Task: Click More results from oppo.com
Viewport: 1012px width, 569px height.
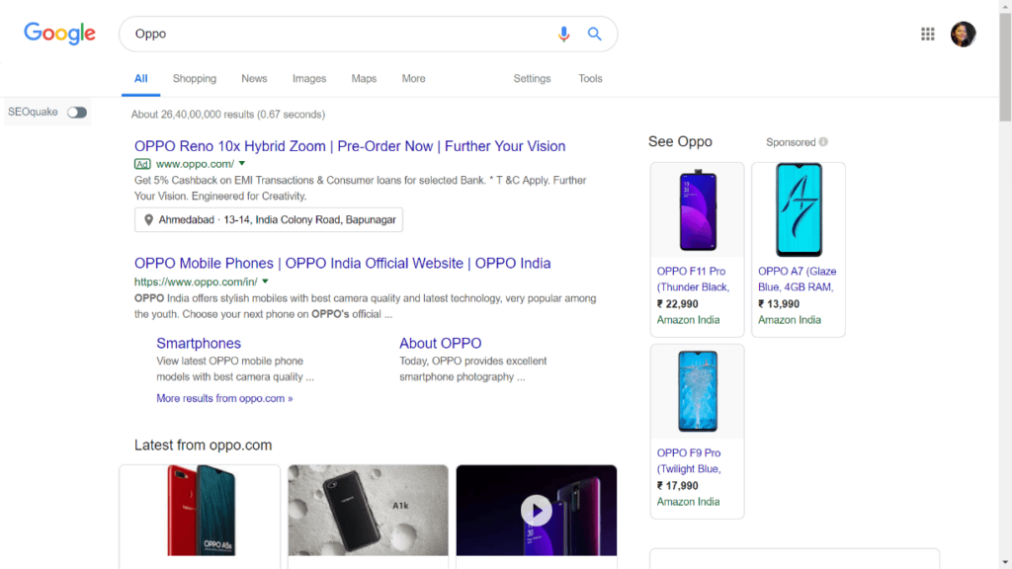Action: tap(224, 399)
